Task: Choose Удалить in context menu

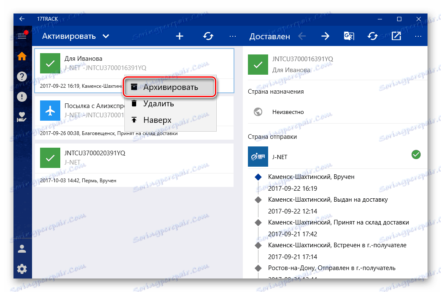Action: click(170, 104)
